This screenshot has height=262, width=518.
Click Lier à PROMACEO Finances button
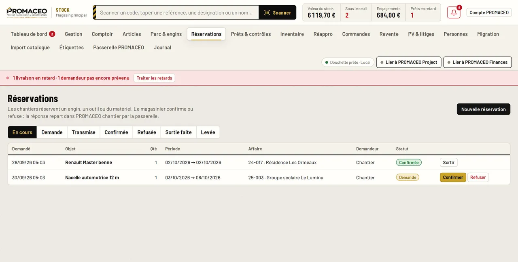478,62
